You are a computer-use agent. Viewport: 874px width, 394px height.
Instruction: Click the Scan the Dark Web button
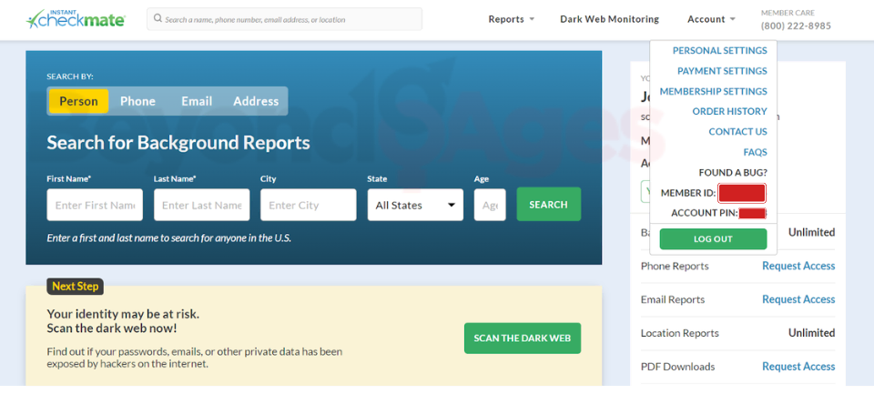coord(522,338)
